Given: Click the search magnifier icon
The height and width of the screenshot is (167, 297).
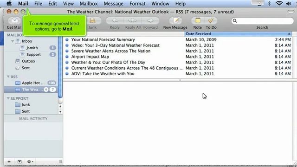Looking at the screenshot, I should click(235, 20).
